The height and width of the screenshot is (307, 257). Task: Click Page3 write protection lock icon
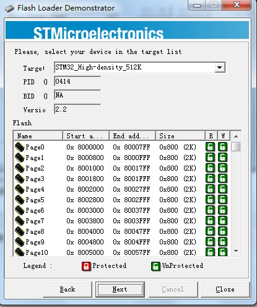coord(223,179)
